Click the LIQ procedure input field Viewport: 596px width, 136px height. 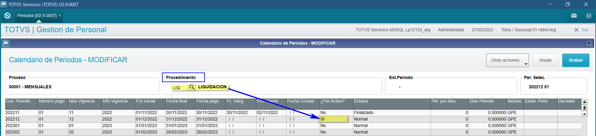tap(179, 88)
